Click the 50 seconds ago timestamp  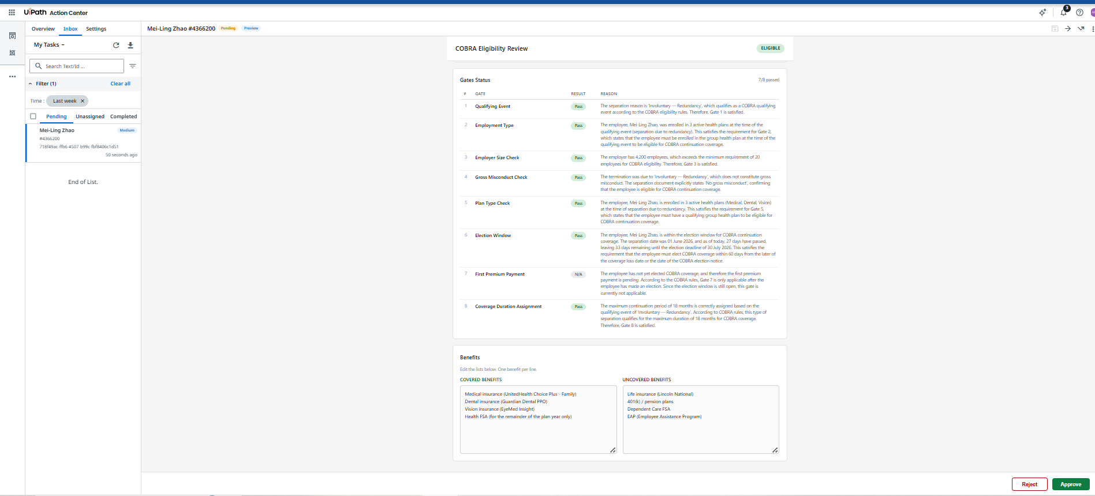coord(121,155)
